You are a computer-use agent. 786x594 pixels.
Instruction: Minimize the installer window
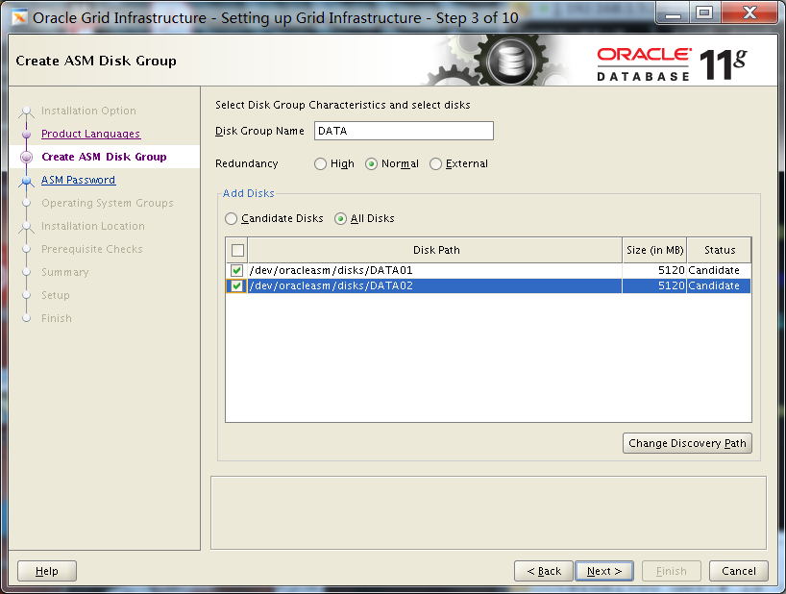(x=673, y=13)
